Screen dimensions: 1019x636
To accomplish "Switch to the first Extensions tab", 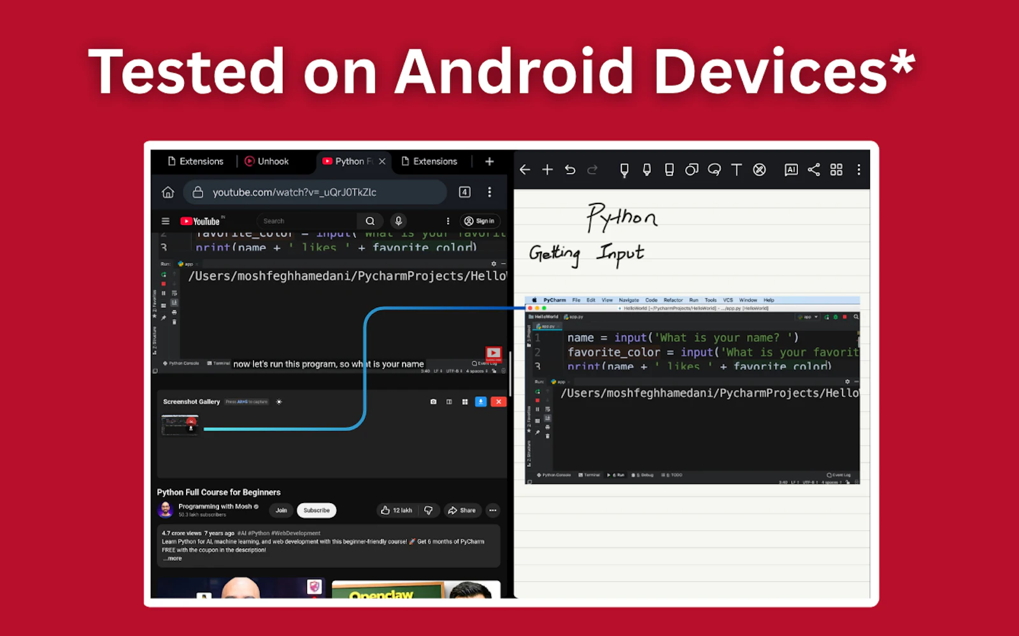I will tap(196, 162).
